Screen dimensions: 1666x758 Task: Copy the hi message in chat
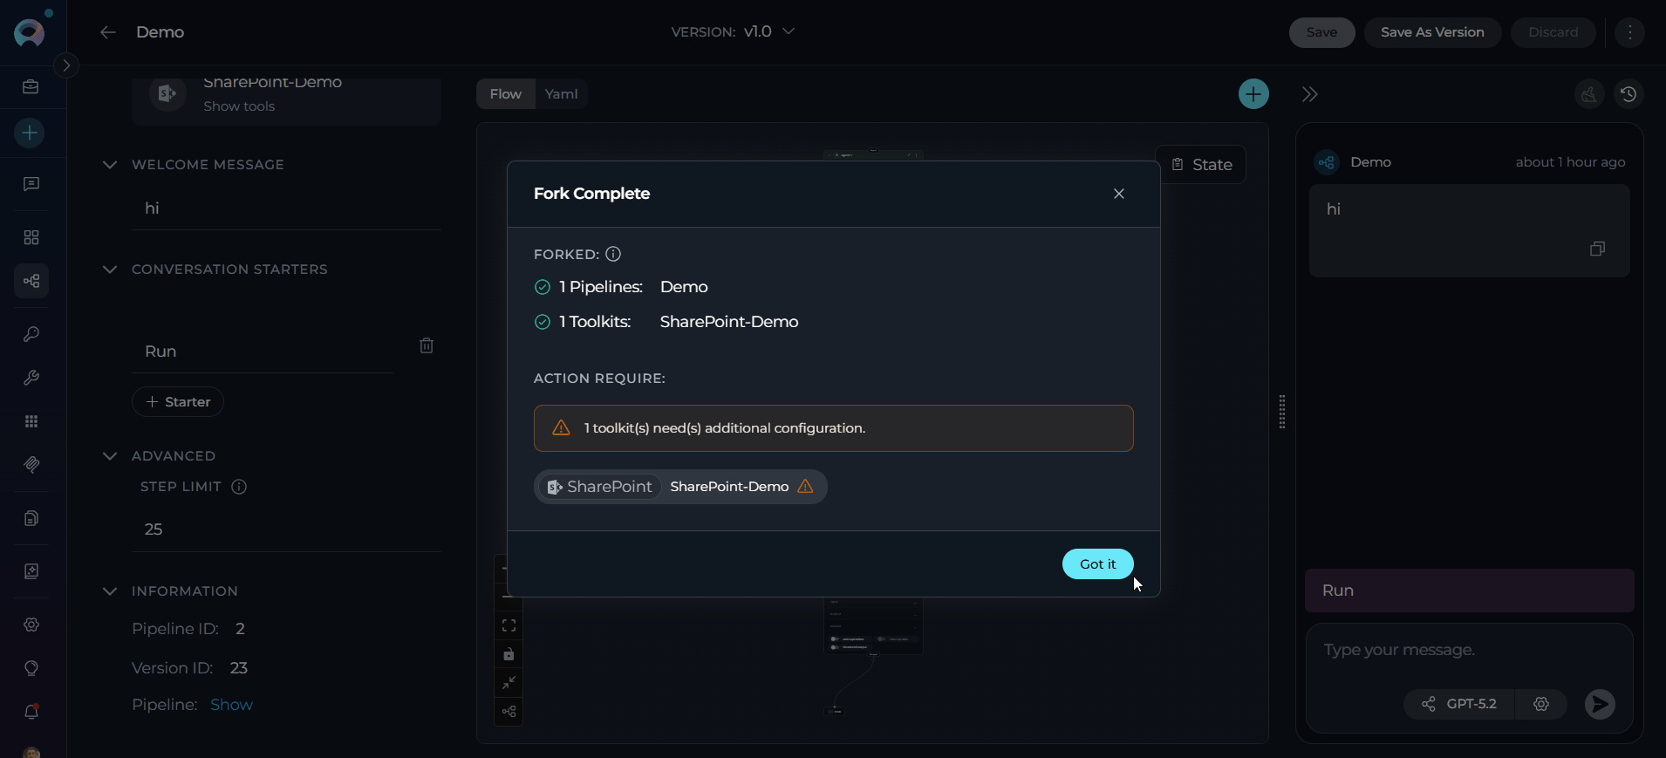(1597, 249)
